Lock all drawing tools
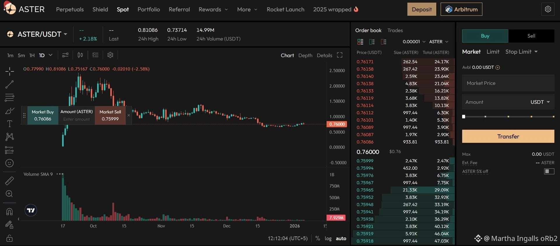The image size is (560, 246). click(9, 238)
